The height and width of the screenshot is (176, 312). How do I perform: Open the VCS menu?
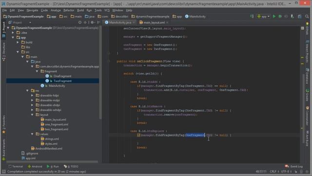(107, 10)
